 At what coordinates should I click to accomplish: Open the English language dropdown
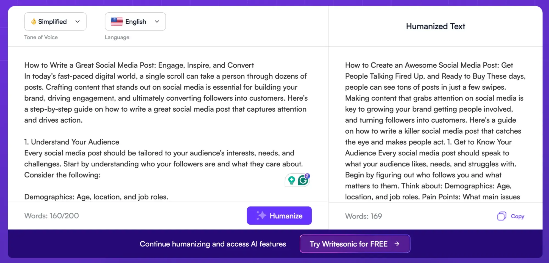tap(135, 21)
